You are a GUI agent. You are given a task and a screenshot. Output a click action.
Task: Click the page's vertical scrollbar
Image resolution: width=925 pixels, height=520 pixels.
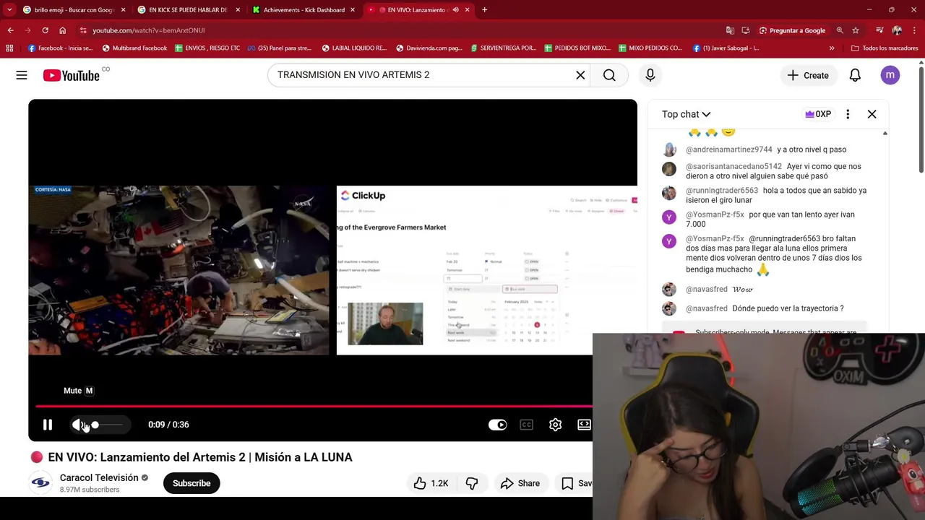[921, 119]
